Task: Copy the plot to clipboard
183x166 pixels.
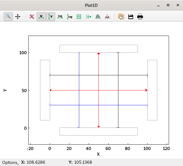Action: [121, 17]
